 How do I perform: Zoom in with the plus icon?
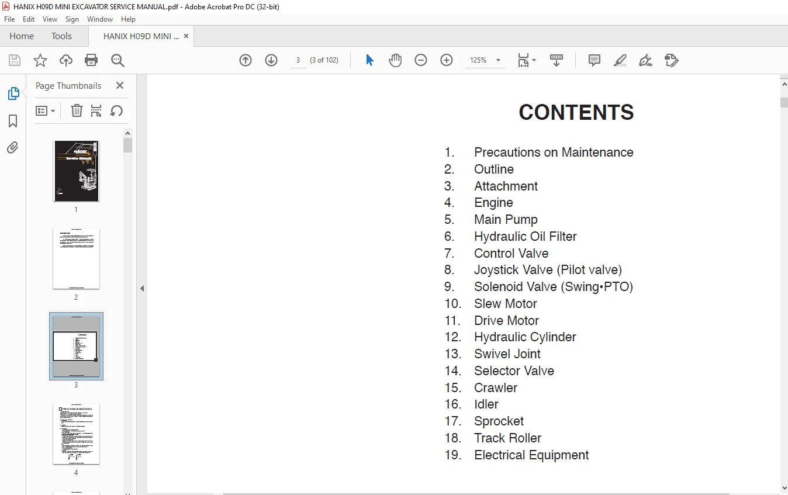tap(447, 60)
